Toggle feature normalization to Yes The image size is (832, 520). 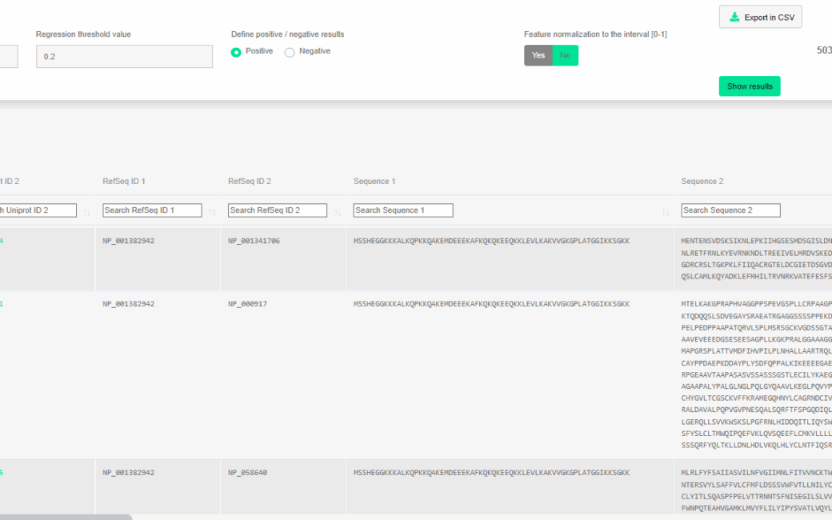coord(538,55)
